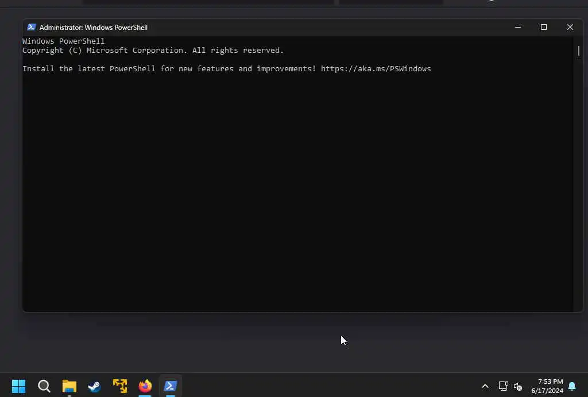Show hidden system tray icons
This screenshot has width=588, height=397.
click(485, 386)
